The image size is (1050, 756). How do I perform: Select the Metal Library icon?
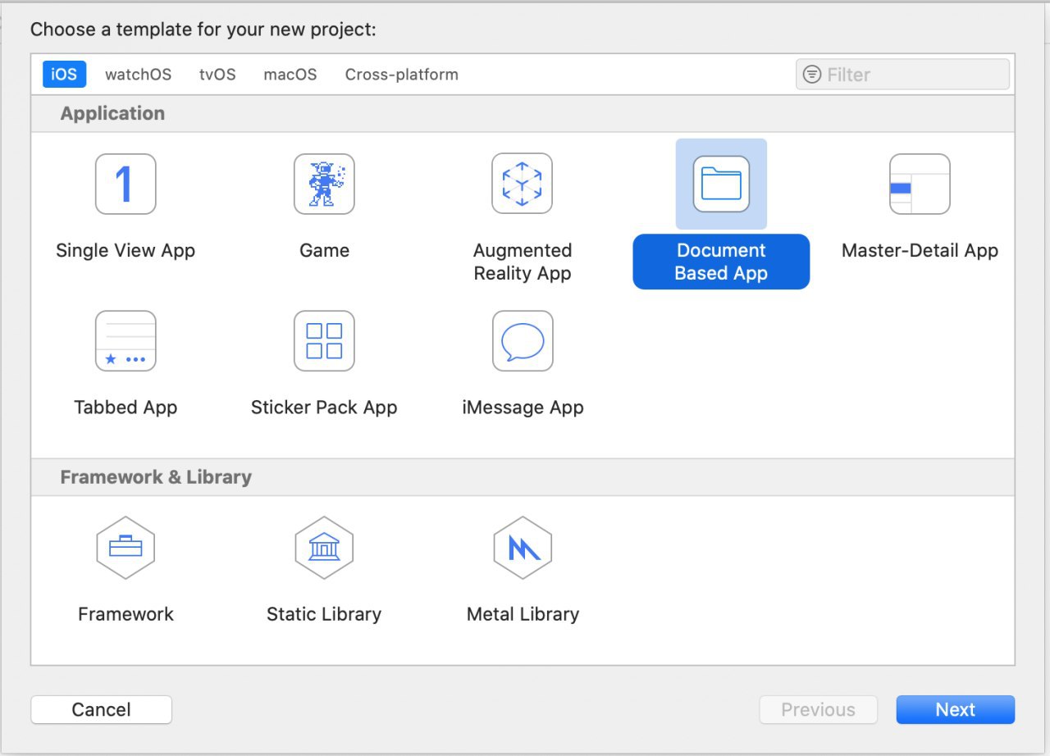click(x=523, y=548)
